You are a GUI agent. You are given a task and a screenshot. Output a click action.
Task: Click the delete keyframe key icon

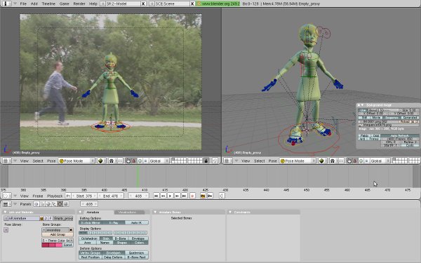coord(210,196)
